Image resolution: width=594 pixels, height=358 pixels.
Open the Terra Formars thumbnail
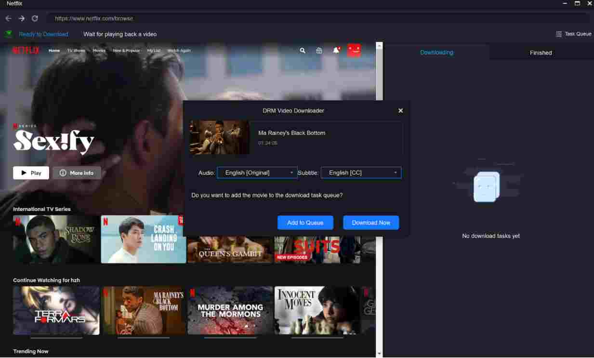tap(56, 311)
